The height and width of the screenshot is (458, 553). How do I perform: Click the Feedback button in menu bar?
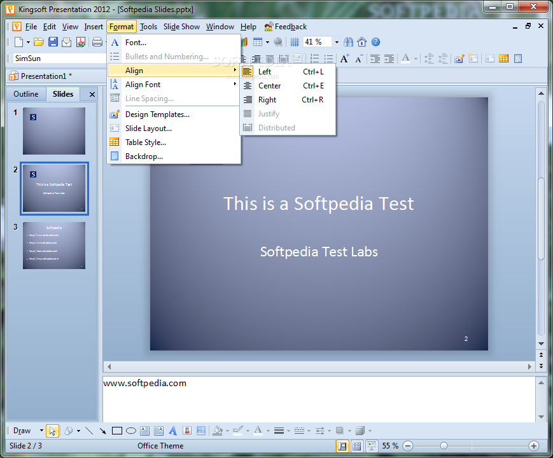click(286, 27)
